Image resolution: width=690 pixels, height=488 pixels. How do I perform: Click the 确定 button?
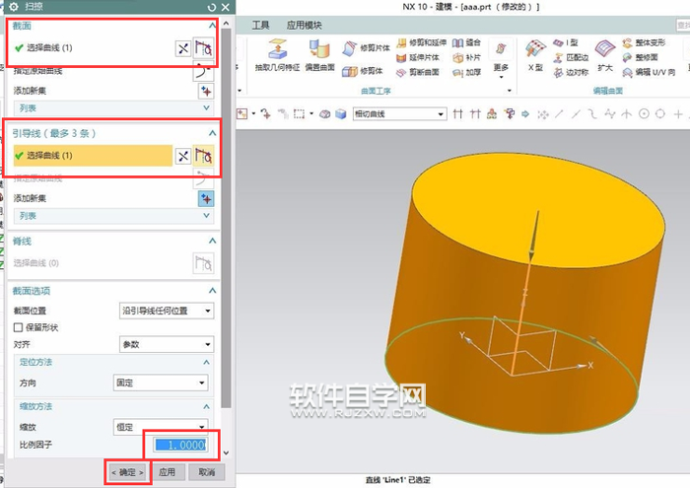pyautogui.click(x=127, y=472)
